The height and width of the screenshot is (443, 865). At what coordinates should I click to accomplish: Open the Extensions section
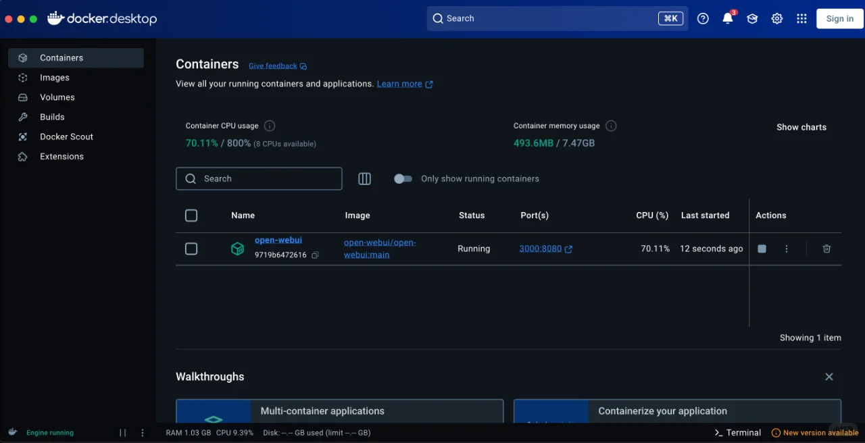pos(76,156)
